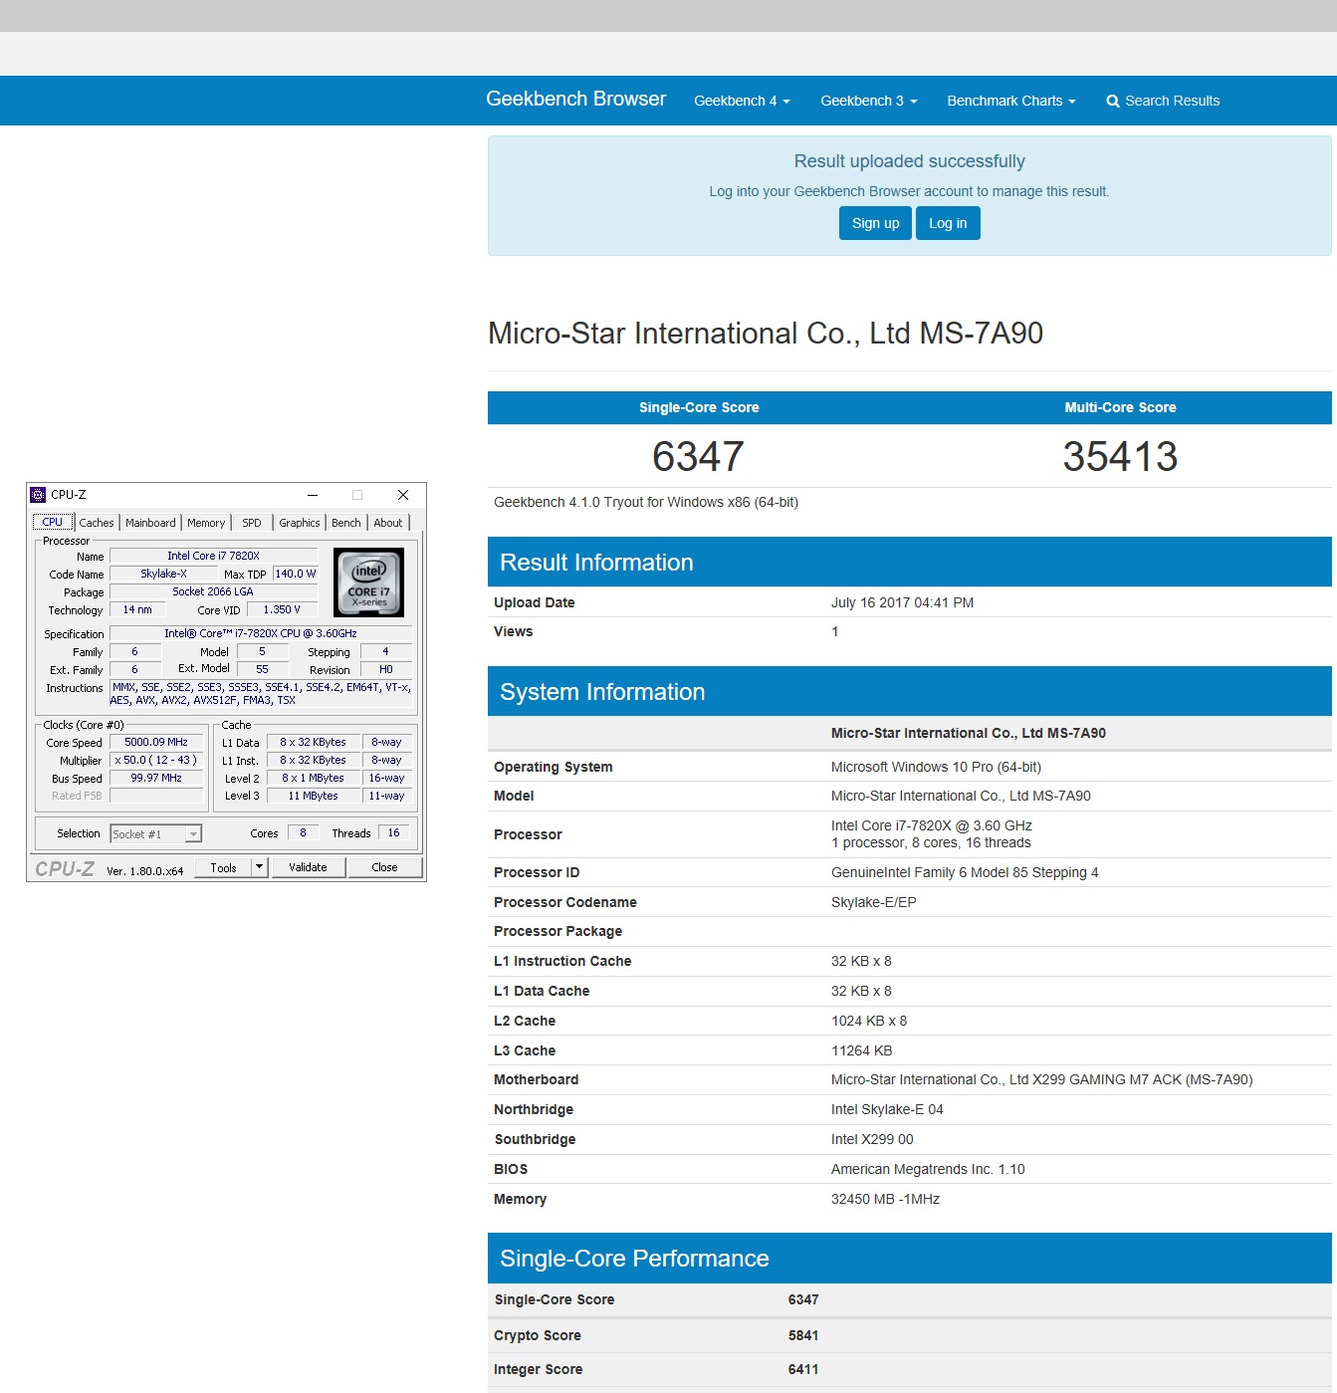1337x1393 pixels.
Task: Click the L1 Data cache '8 x 32 KBytes' value
Action: point(313,742)
